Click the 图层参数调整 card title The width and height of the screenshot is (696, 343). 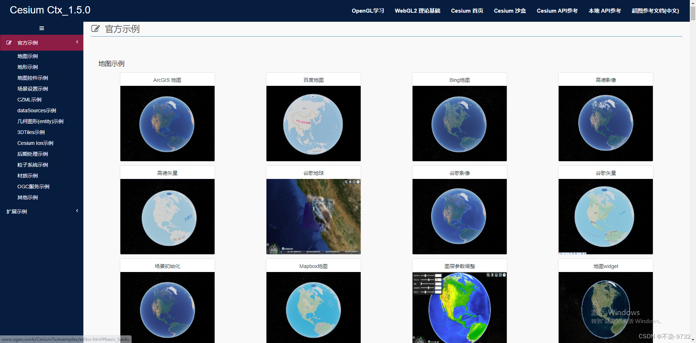tap(460, 266)
